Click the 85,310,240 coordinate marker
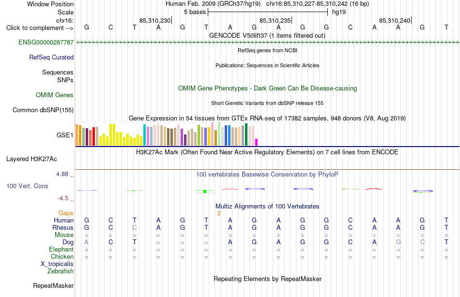This screenshot has width=460, height=297. click(395, 20)
